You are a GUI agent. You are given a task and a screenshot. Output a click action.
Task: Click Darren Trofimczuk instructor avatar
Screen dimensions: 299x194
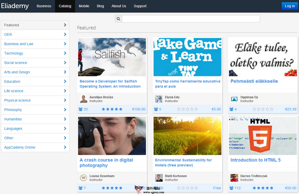(234, 178)
